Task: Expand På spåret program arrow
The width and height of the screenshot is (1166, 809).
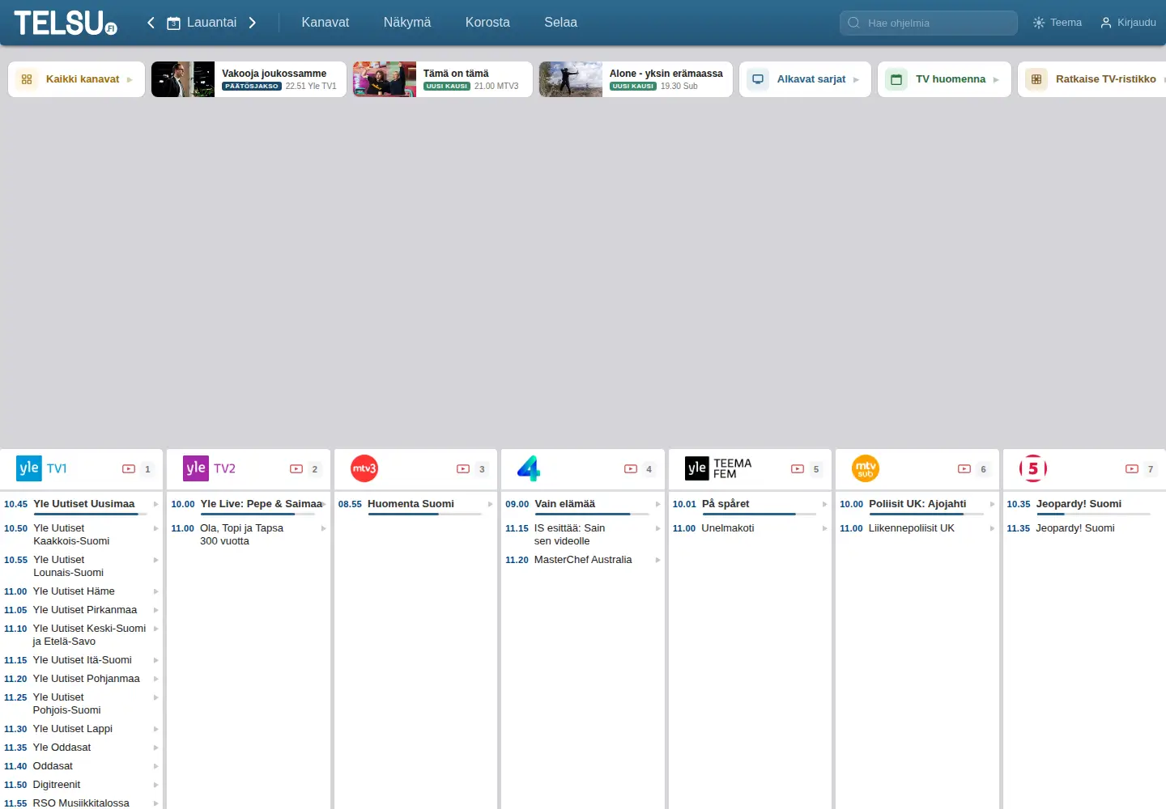Action: (824, 504)
